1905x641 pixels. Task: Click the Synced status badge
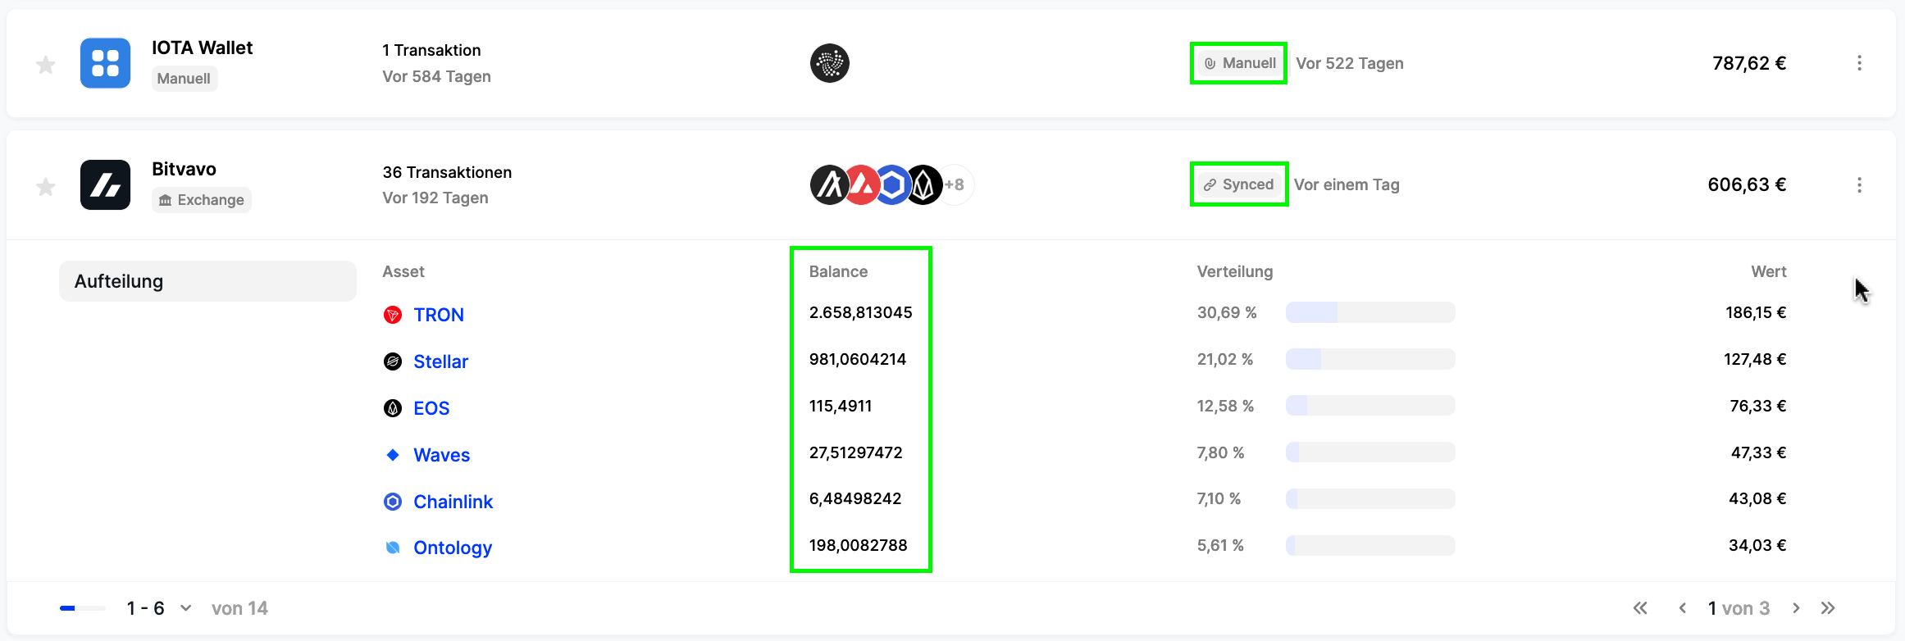(1238, 184)
